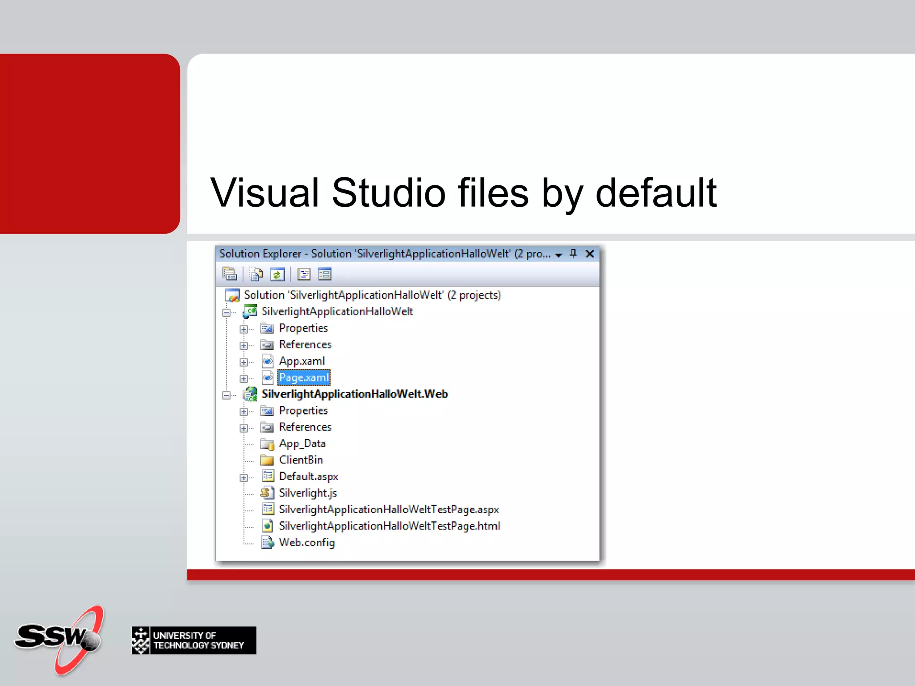Select the ClientBin folder
Screen dimensions: 915x686
click(x=301, y=460)
